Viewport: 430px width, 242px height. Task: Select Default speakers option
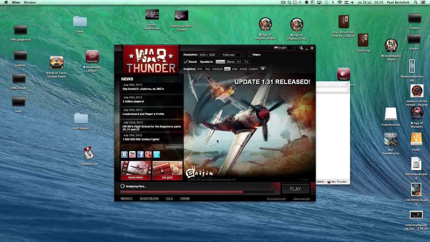coord(220,62)
